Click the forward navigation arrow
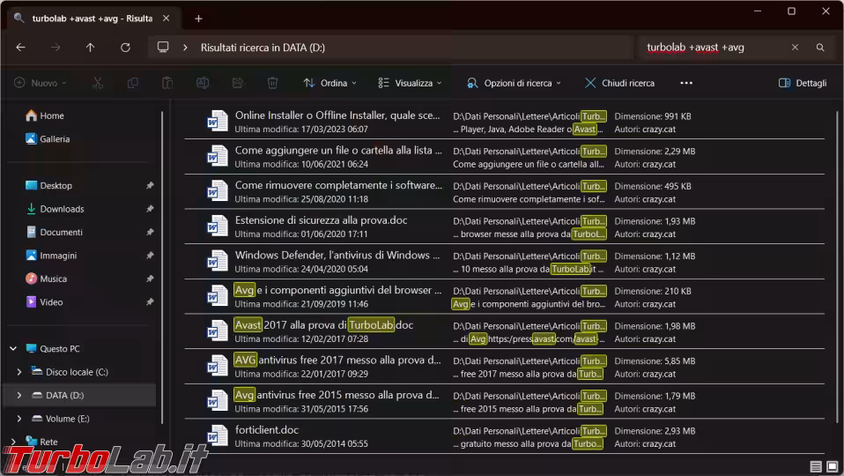 [56, 48]
